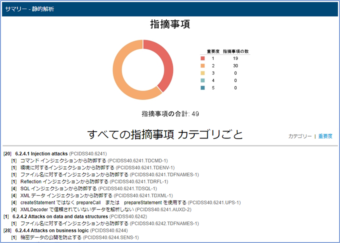This screenshot has height=243, width=340.
Task: Select the SQL インジェクション rule entry
Action: (x=58, y=188)
